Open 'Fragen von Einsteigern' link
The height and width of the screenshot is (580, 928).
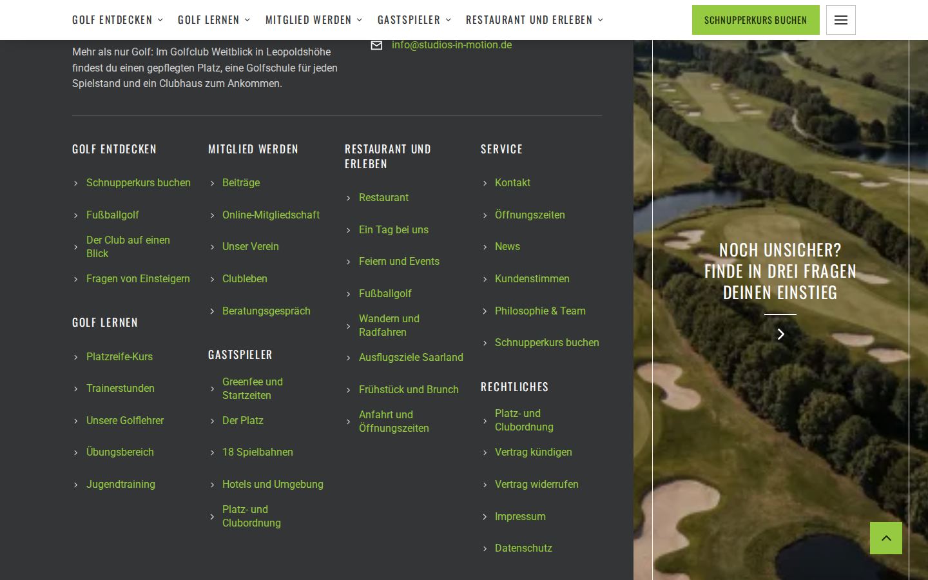pyautogui.click(x=138, y=278)
